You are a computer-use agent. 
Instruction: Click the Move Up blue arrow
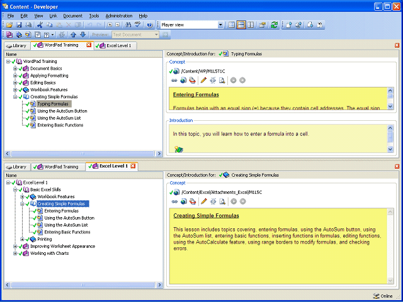[x=73, y=35]
